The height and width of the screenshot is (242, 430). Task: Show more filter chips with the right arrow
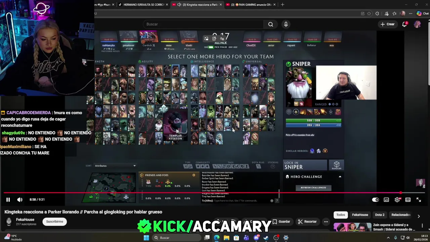pos(419,216)
